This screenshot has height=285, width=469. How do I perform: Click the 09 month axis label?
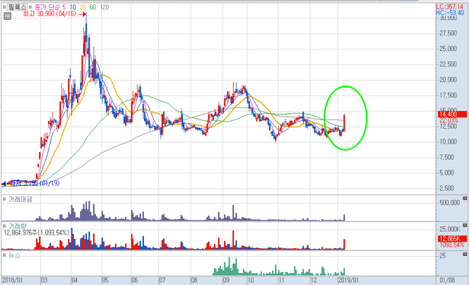point(226,280)
